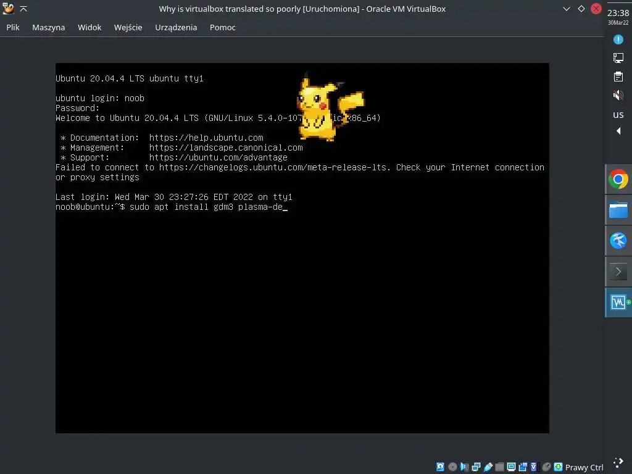Viewport: 632px width, 474px height.
Task: Launch Google Chrome from the panel
Action: coord(618,180)
